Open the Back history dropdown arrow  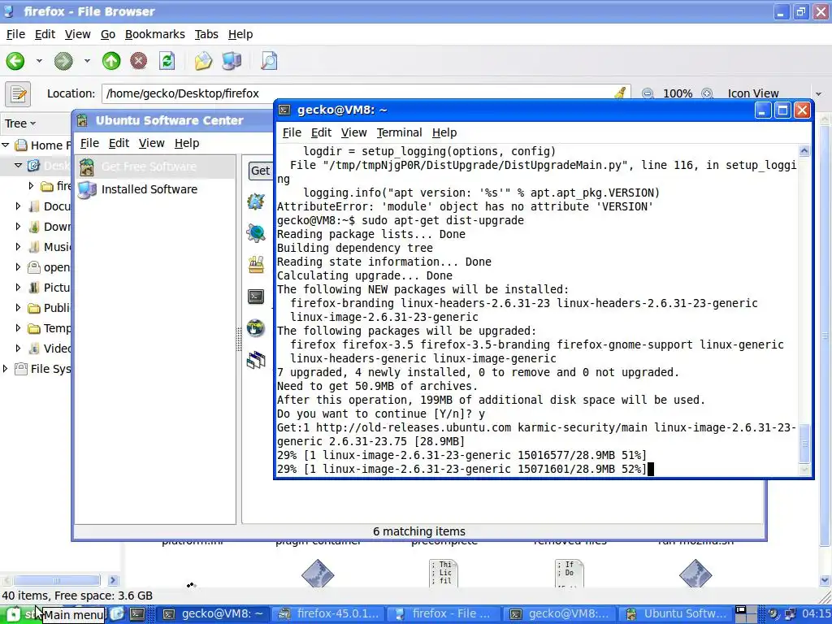[39, 61]
